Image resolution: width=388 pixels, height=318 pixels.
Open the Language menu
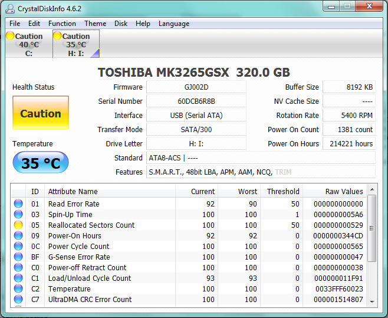(x=174, y=24)
